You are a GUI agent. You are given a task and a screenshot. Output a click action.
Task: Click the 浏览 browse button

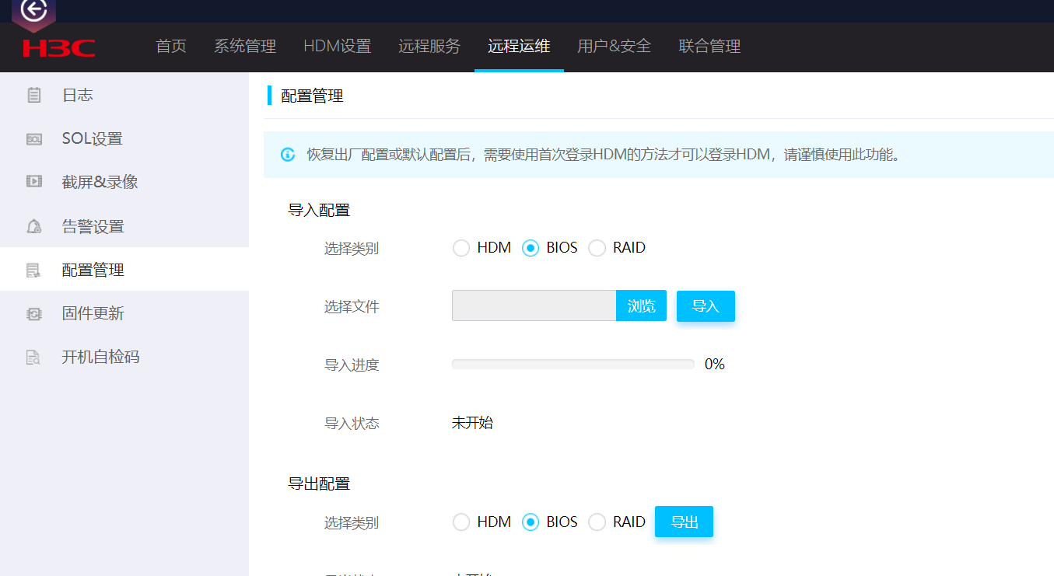click(x=641, y=306)
